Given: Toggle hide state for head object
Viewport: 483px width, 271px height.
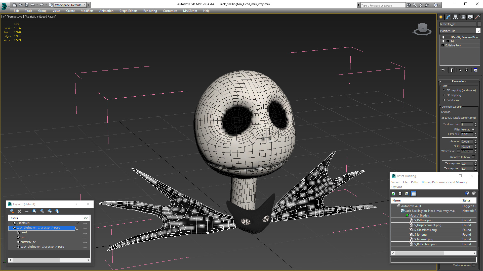Looking at the screenshot, I should point(85,233).
